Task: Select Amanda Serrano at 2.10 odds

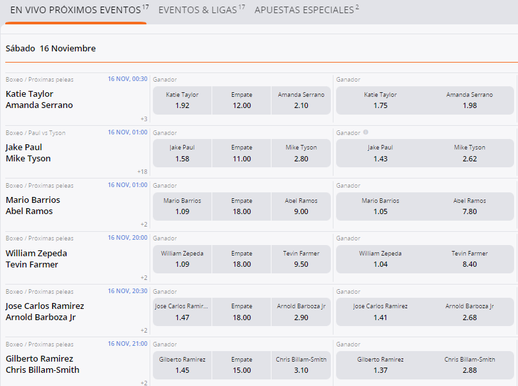Action: pos(301,99)
